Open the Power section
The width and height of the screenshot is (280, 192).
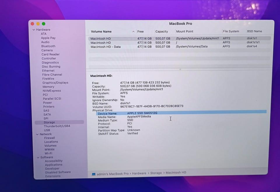pos(48,103)
